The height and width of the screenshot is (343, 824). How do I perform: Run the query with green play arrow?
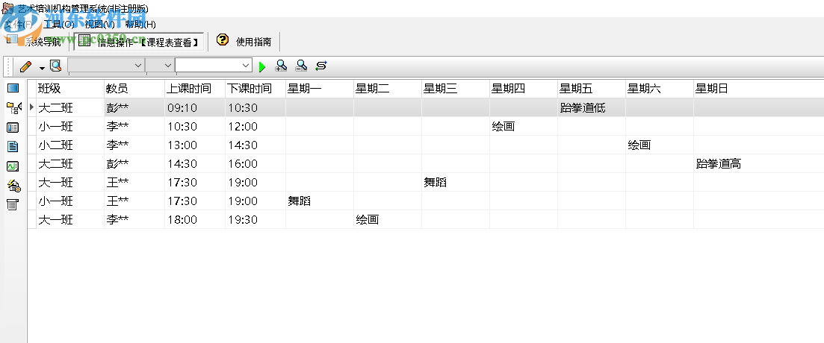coord(262,66)
